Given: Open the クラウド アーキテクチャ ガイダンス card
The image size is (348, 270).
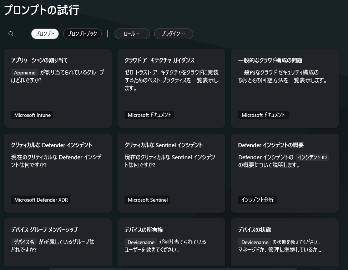Looking at the screenshot, I should click(171, 88).
